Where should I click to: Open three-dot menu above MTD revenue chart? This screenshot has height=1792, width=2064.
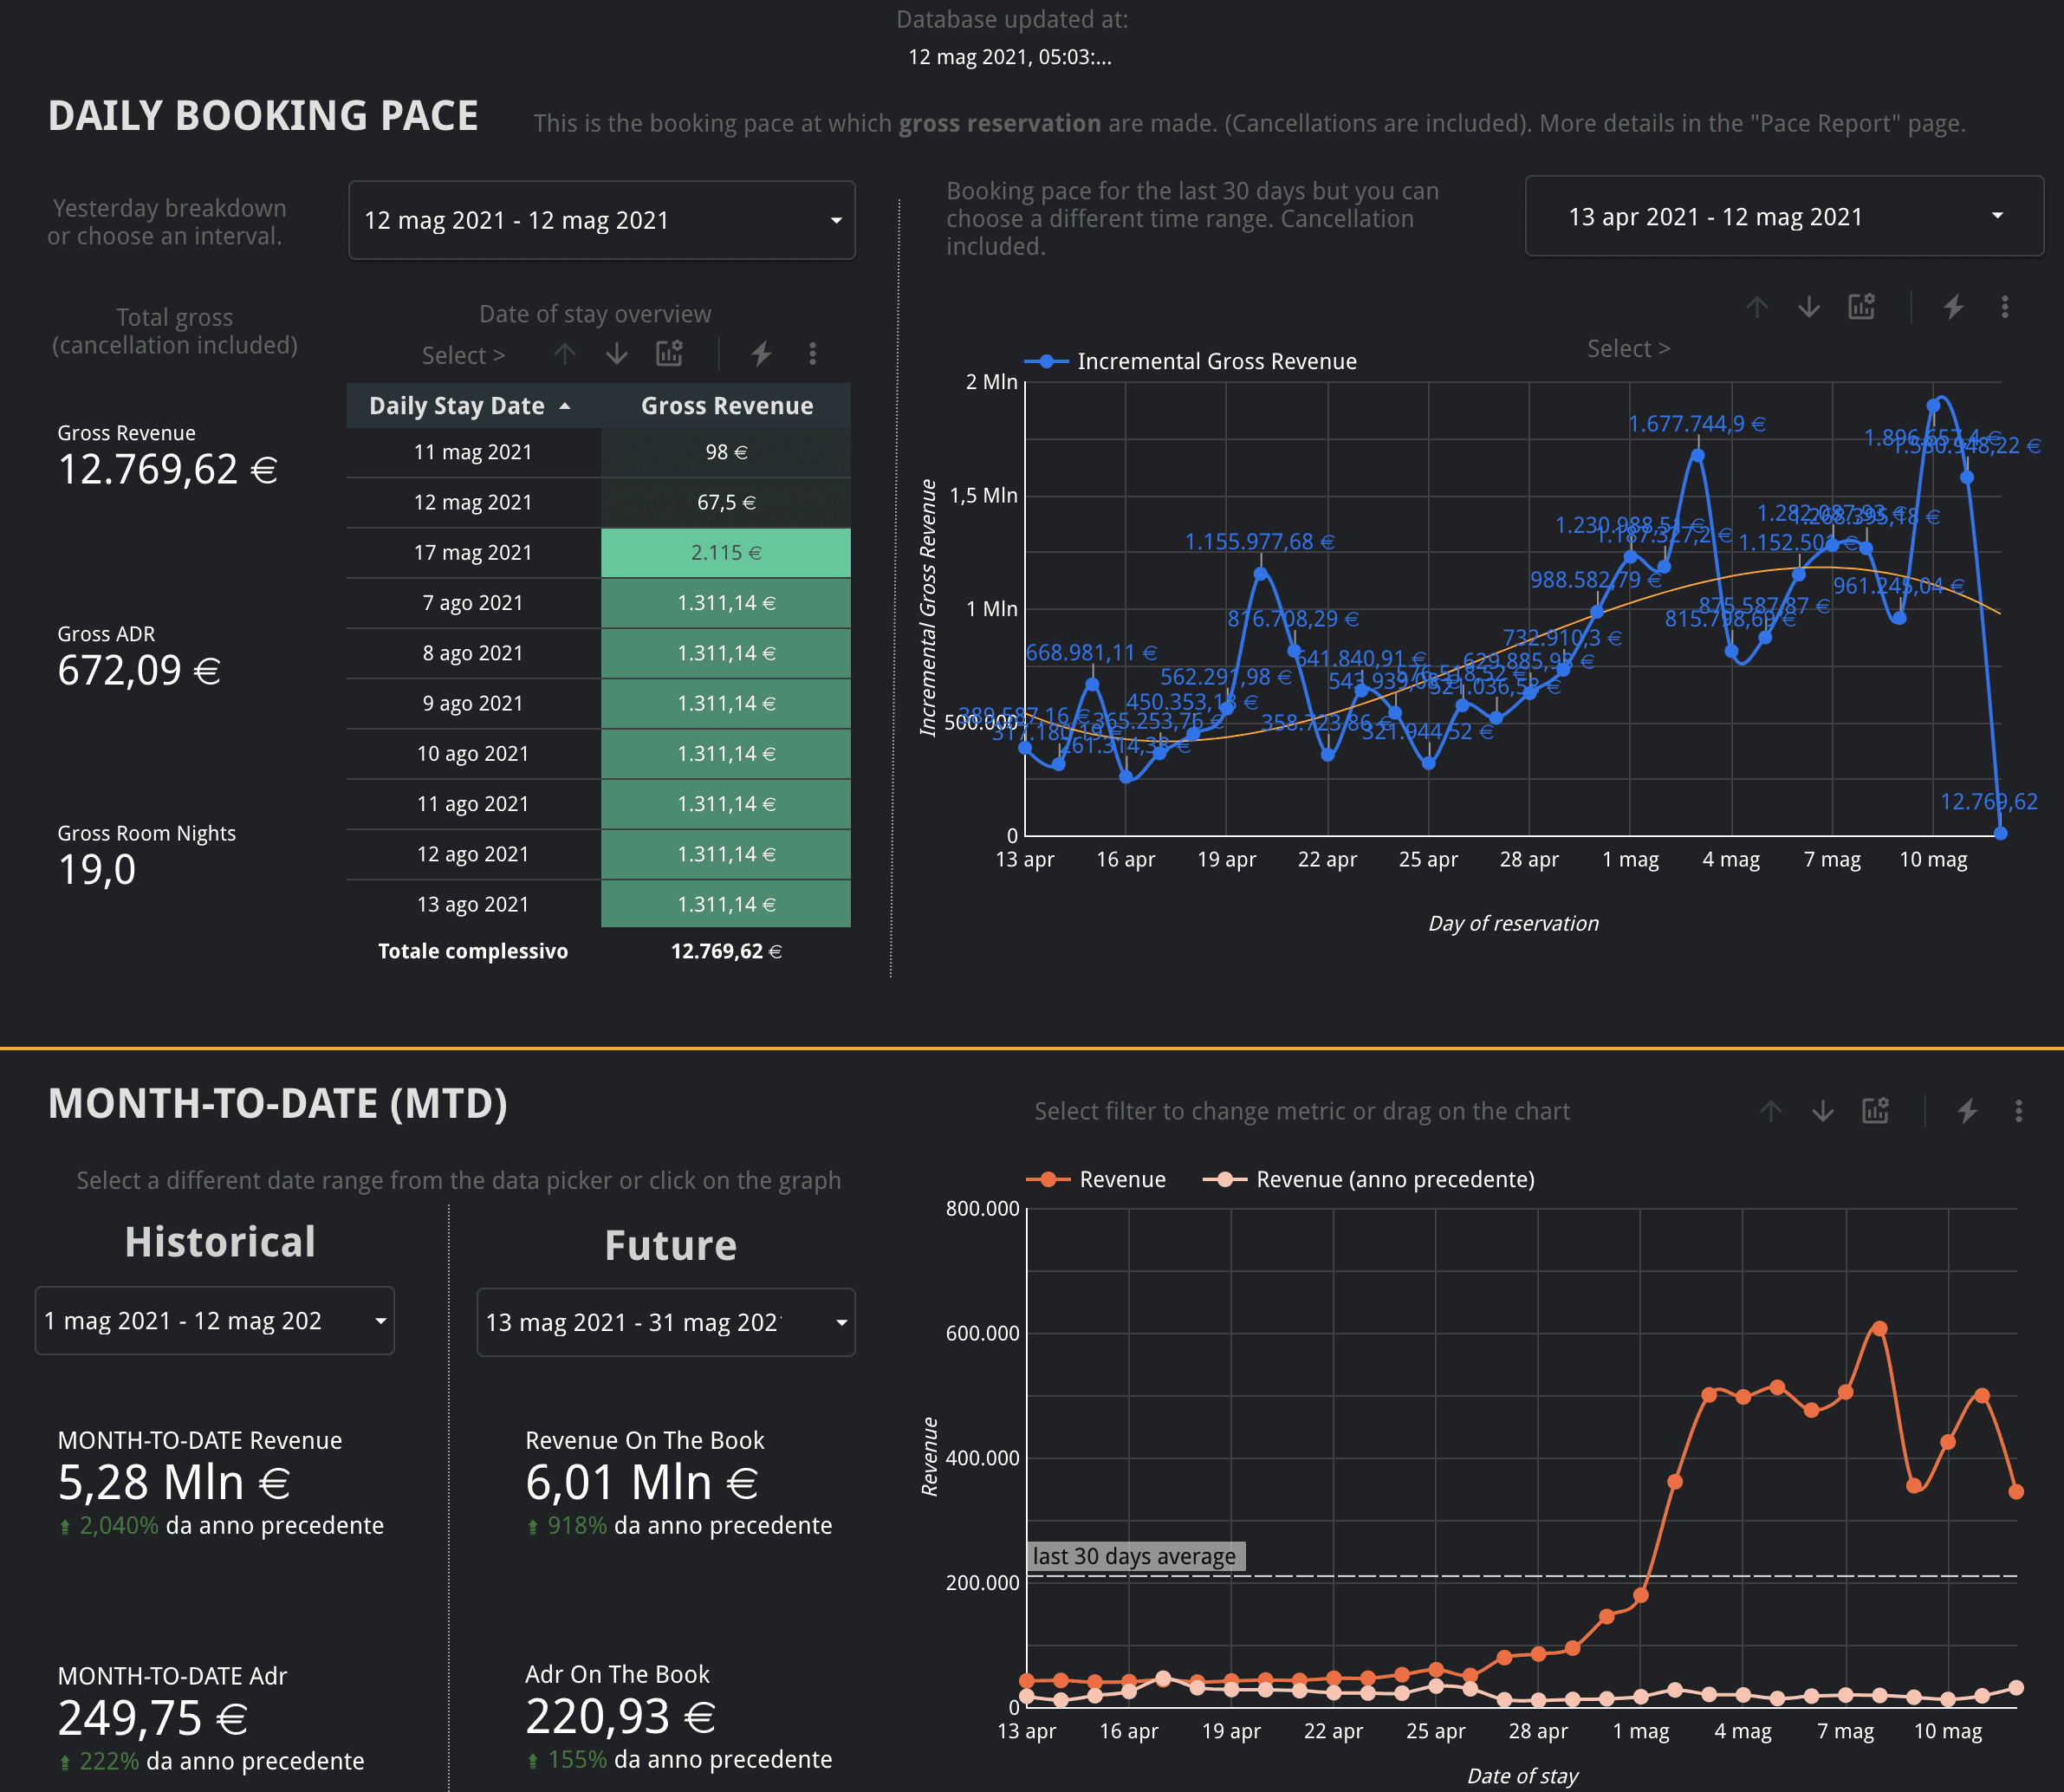(2018, 1111)
